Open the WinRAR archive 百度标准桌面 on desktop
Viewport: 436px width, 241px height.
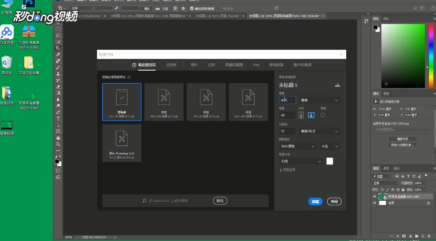click(x=29, y=37)
